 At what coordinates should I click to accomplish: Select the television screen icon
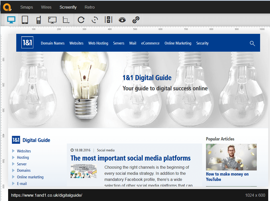point(52,20)
